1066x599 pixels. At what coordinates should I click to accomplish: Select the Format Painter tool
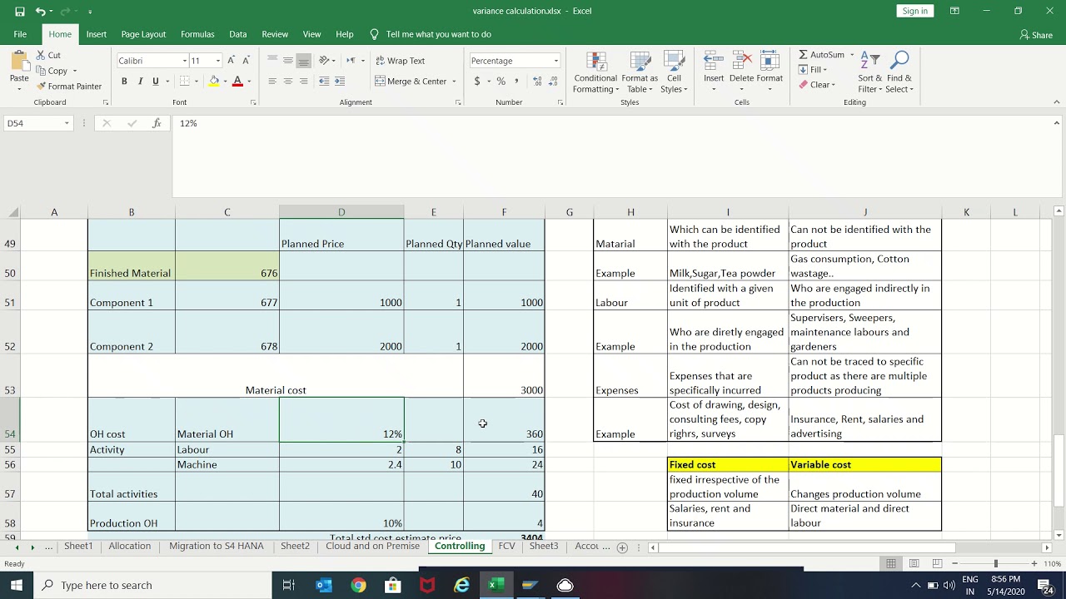click(69, 87)
